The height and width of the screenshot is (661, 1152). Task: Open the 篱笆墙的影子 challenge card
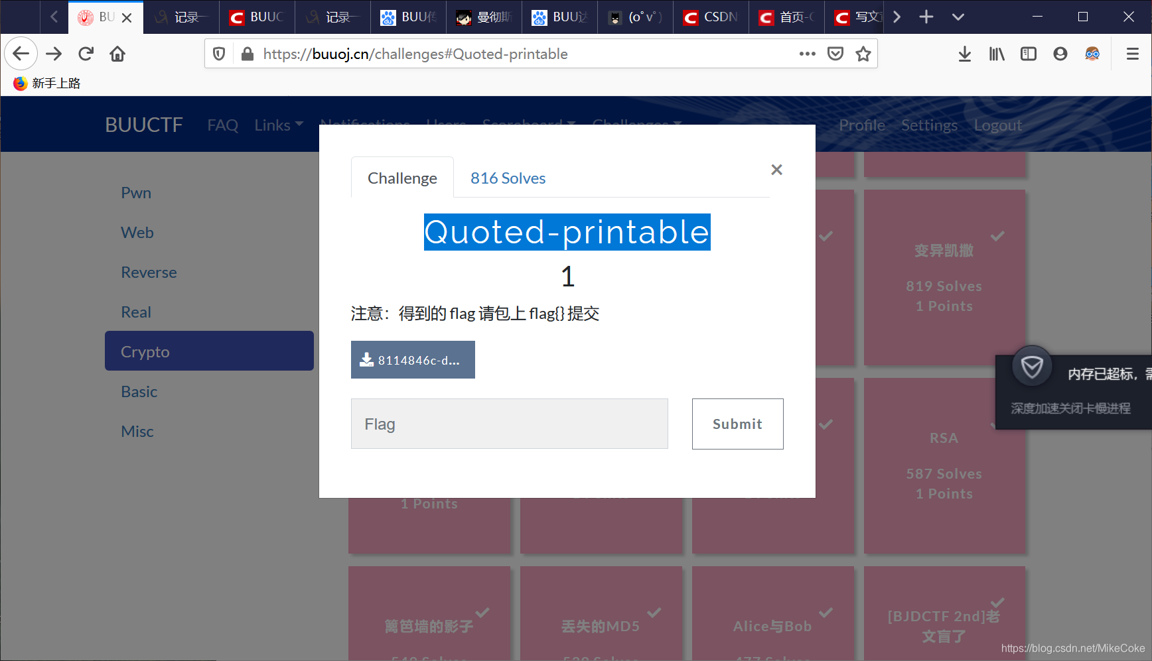click(x=429, y=613)
